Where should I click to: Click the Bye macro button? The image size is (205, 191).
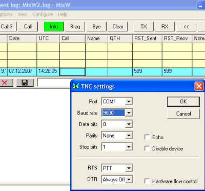96,27
